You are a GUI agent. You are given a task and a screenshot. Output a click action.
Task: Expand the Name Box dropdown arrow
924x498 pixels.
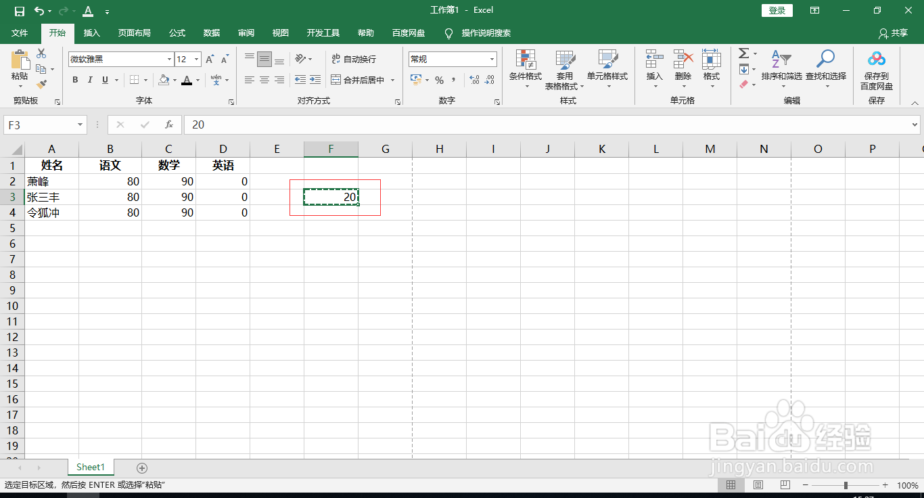click(x=81, y=124)
